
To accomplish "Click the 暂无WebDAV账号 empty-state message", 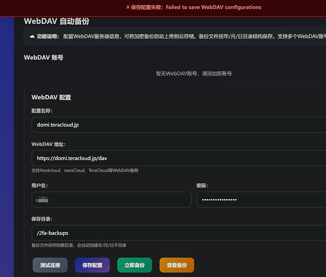I will coord(194,74).
